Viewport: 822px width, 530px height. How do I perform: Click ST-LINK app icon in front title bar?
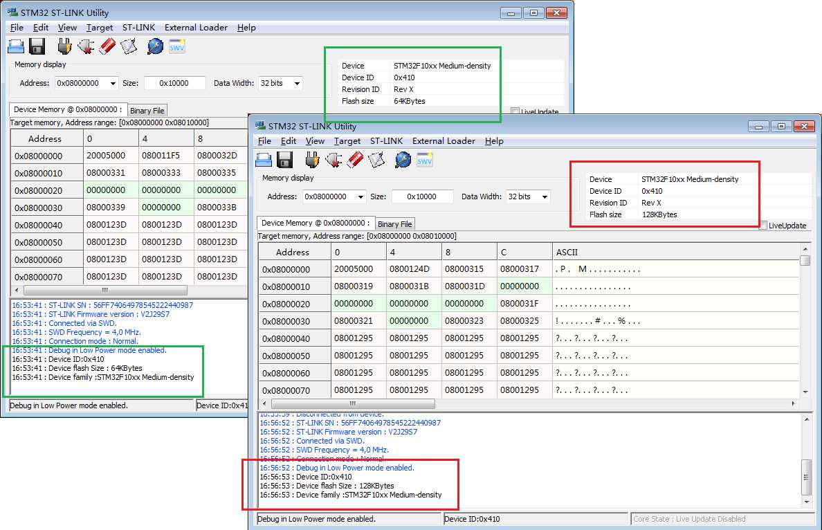[x=261, y=126]
